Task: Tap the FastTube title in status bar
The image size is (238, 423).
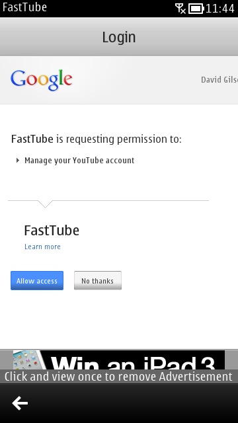Action: tap(24, 7)
